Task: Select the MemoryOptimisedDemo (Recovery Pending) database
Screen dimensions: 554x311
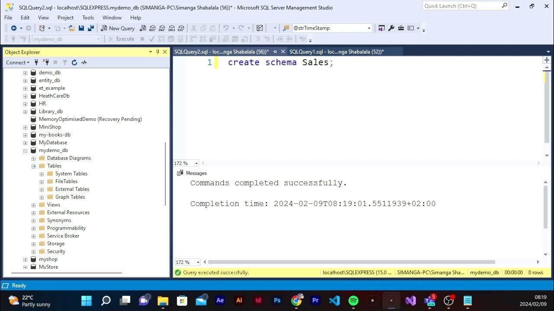Action: coord(90,119)
